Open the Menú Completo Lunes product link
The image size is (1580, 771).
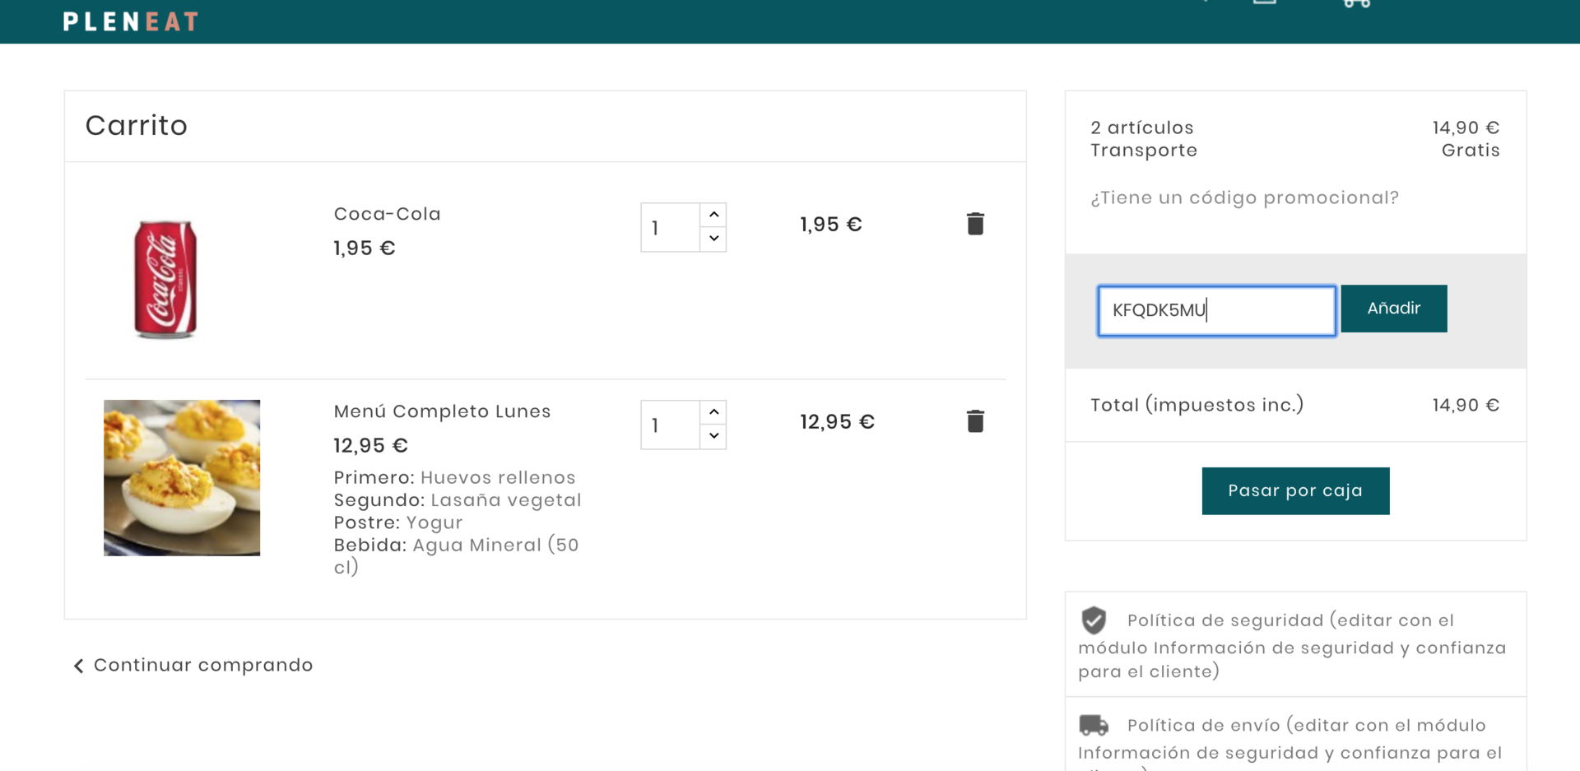pos(442,411)
